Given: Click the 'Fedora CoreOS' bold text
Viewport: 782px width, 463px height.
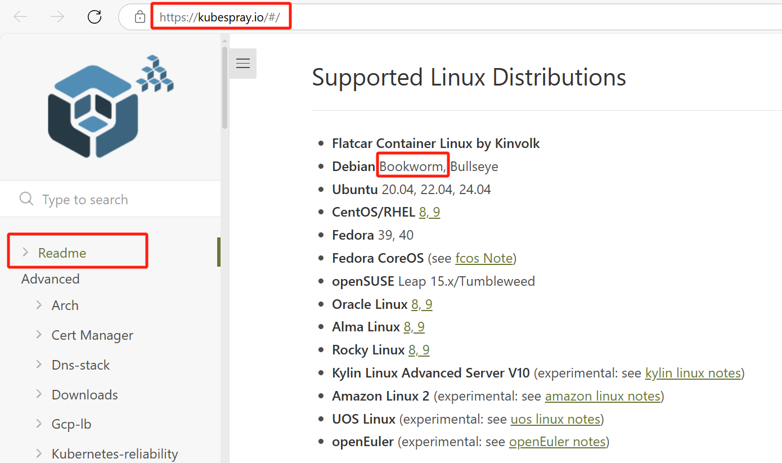Looking at the screenshot, I should tap(378, 258).
